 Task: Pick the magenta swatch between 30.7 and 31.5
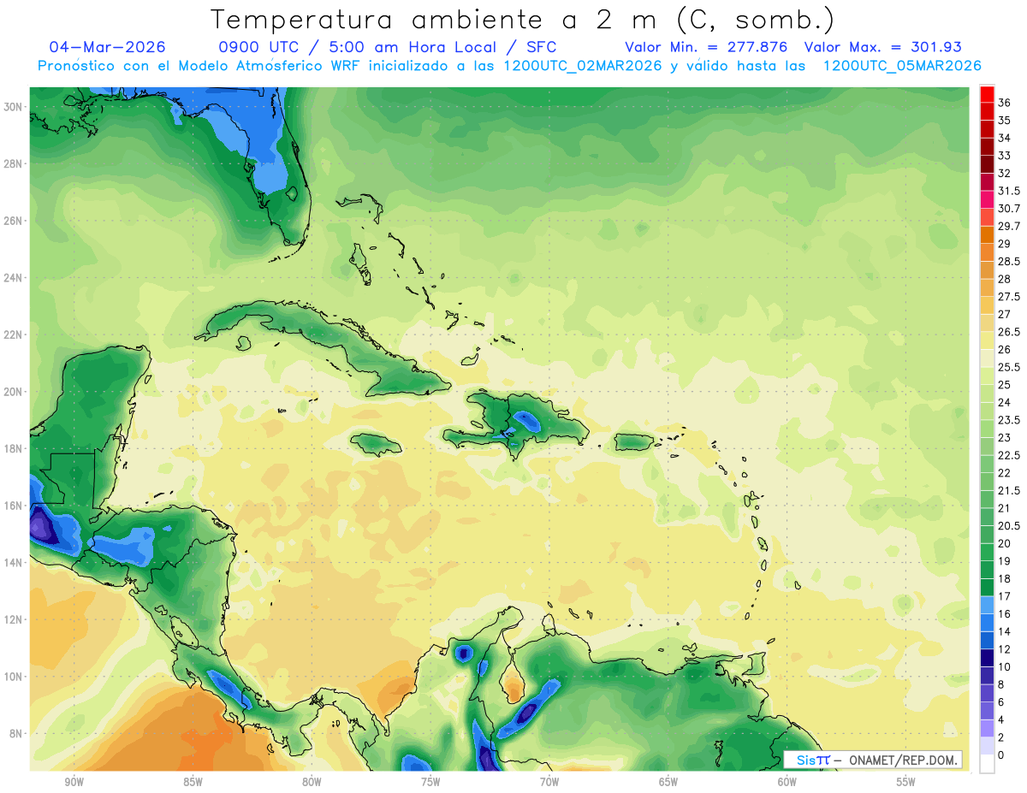(x=987, y=200)
